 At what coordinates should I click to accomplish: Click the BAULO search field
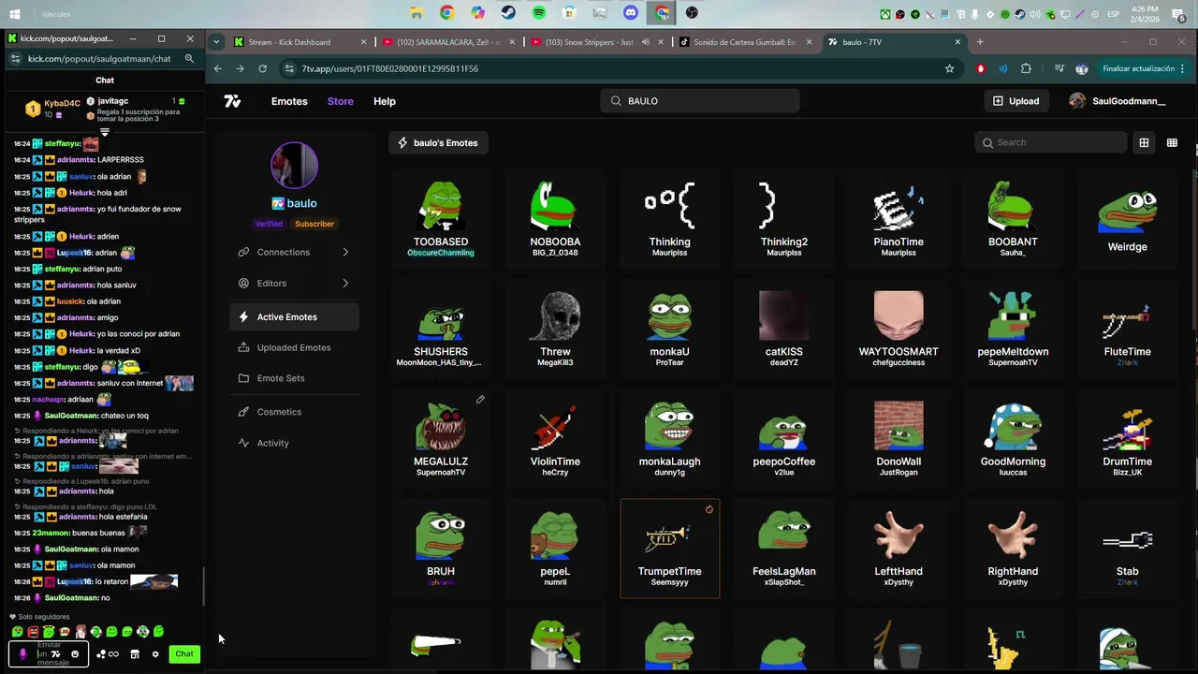coord(700,101)
